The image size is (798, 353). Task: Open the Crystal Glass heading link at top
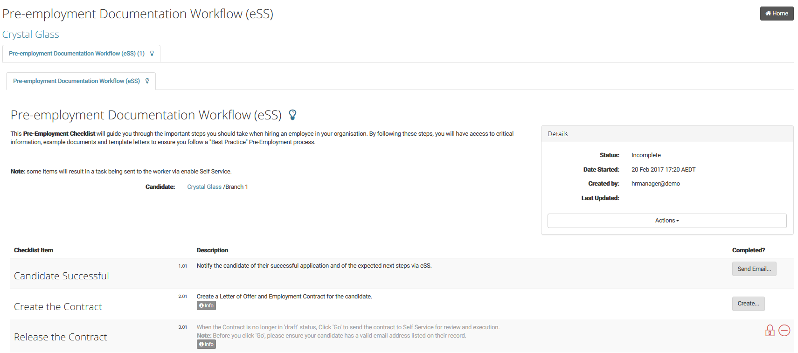(31, 35)
